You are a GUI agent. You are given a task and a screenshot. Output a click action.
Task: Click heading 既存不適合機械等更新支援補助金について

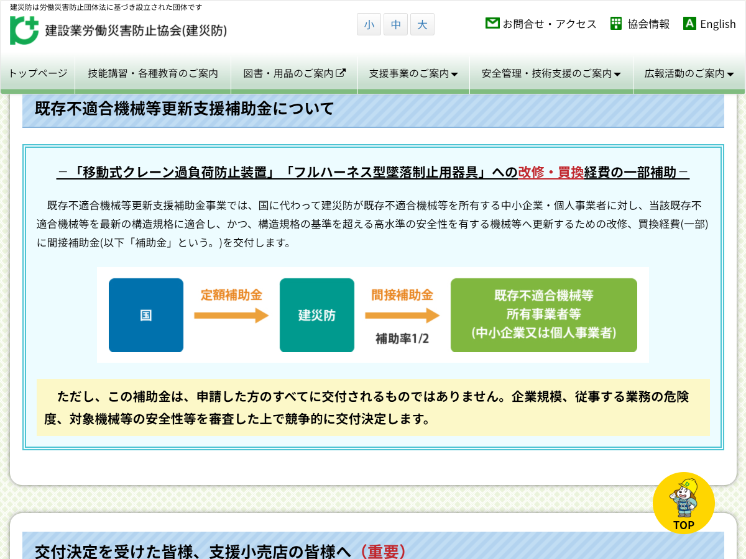point(185,109)
